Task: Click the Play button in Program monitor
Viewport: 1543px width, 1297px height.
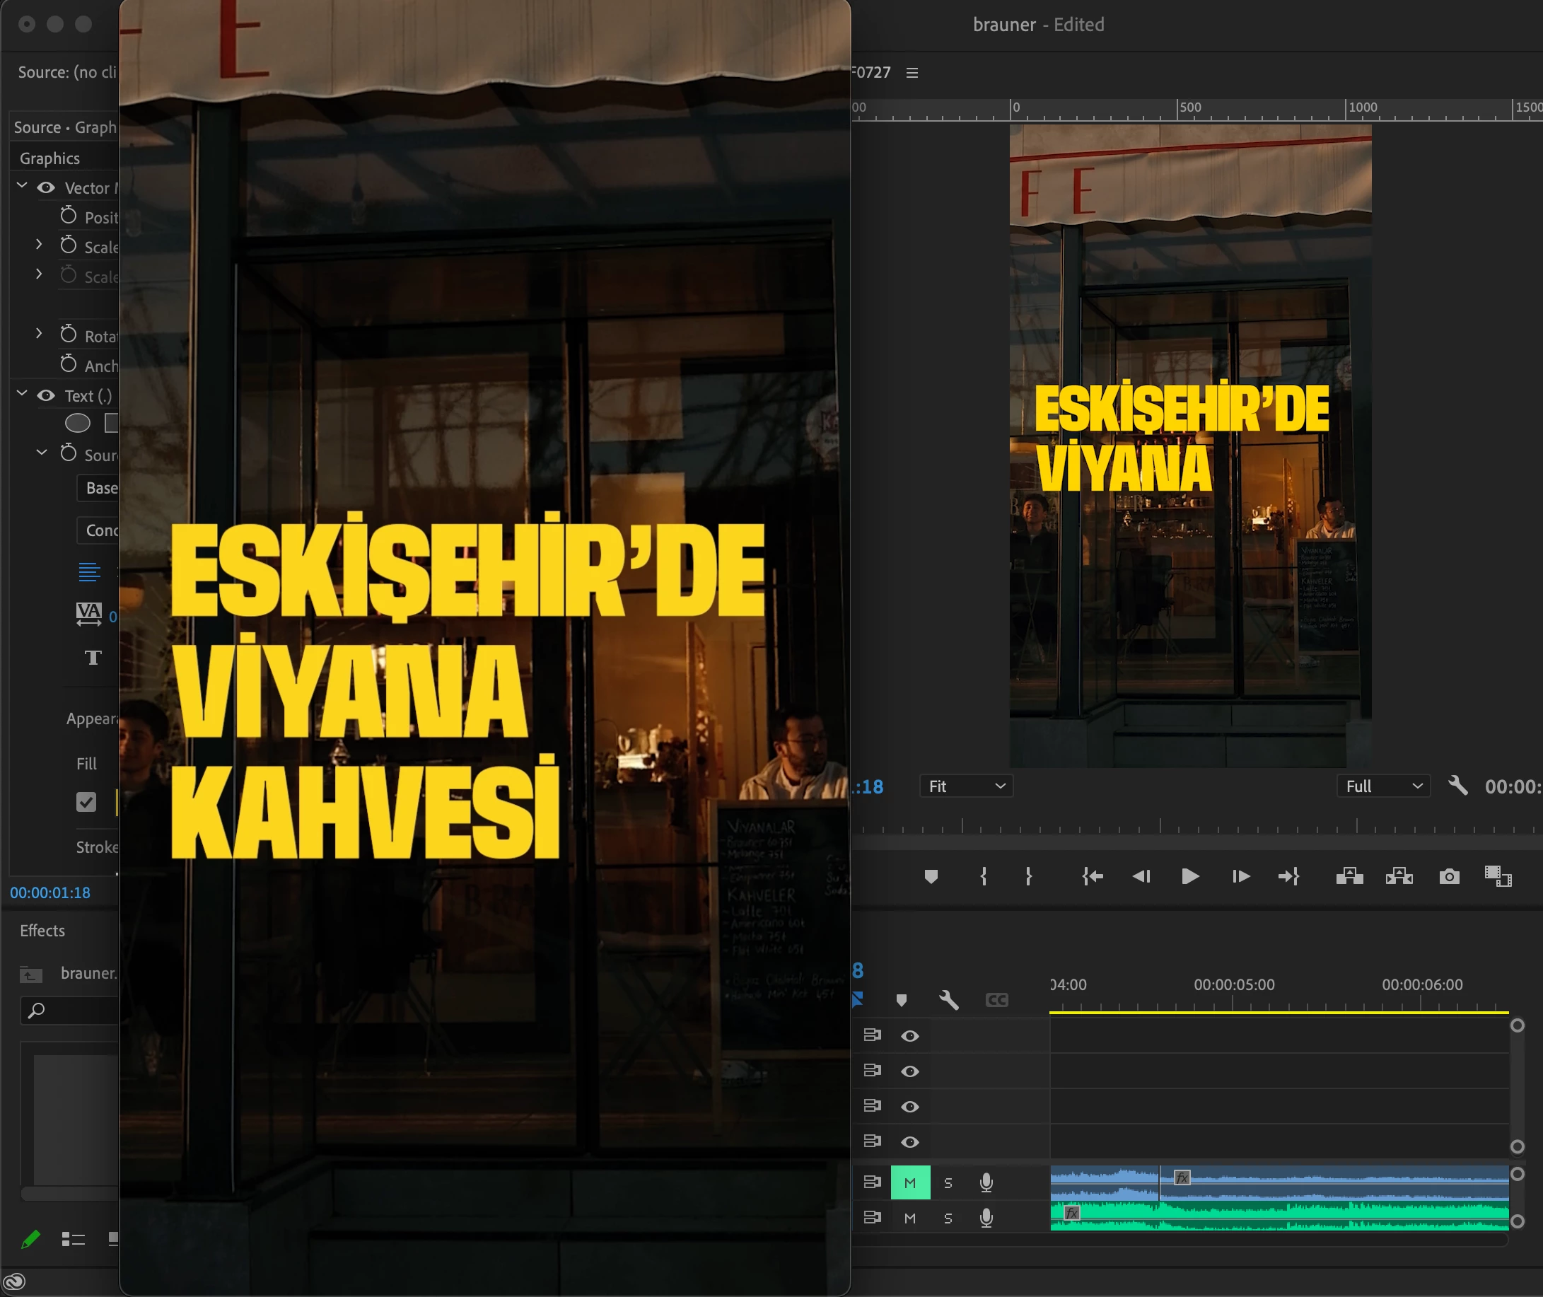Action: (x=1189, y=876)
